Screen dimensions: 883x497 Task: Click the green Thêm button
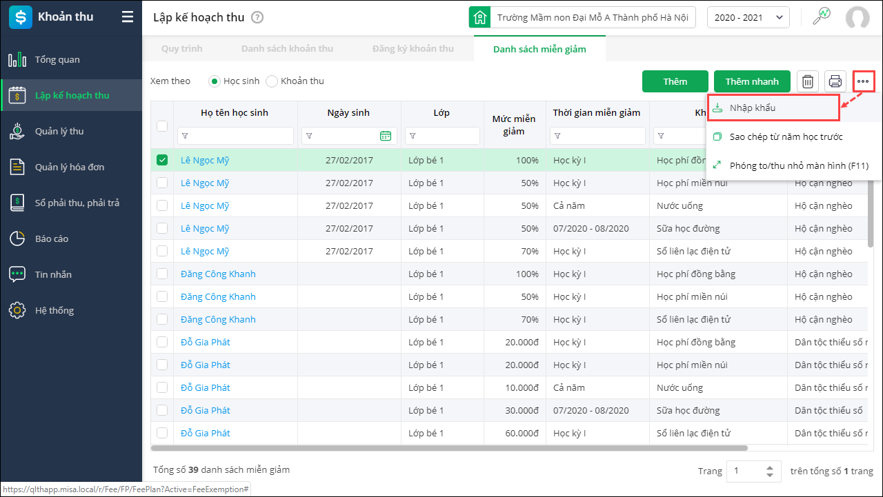(x=675, y=81)
